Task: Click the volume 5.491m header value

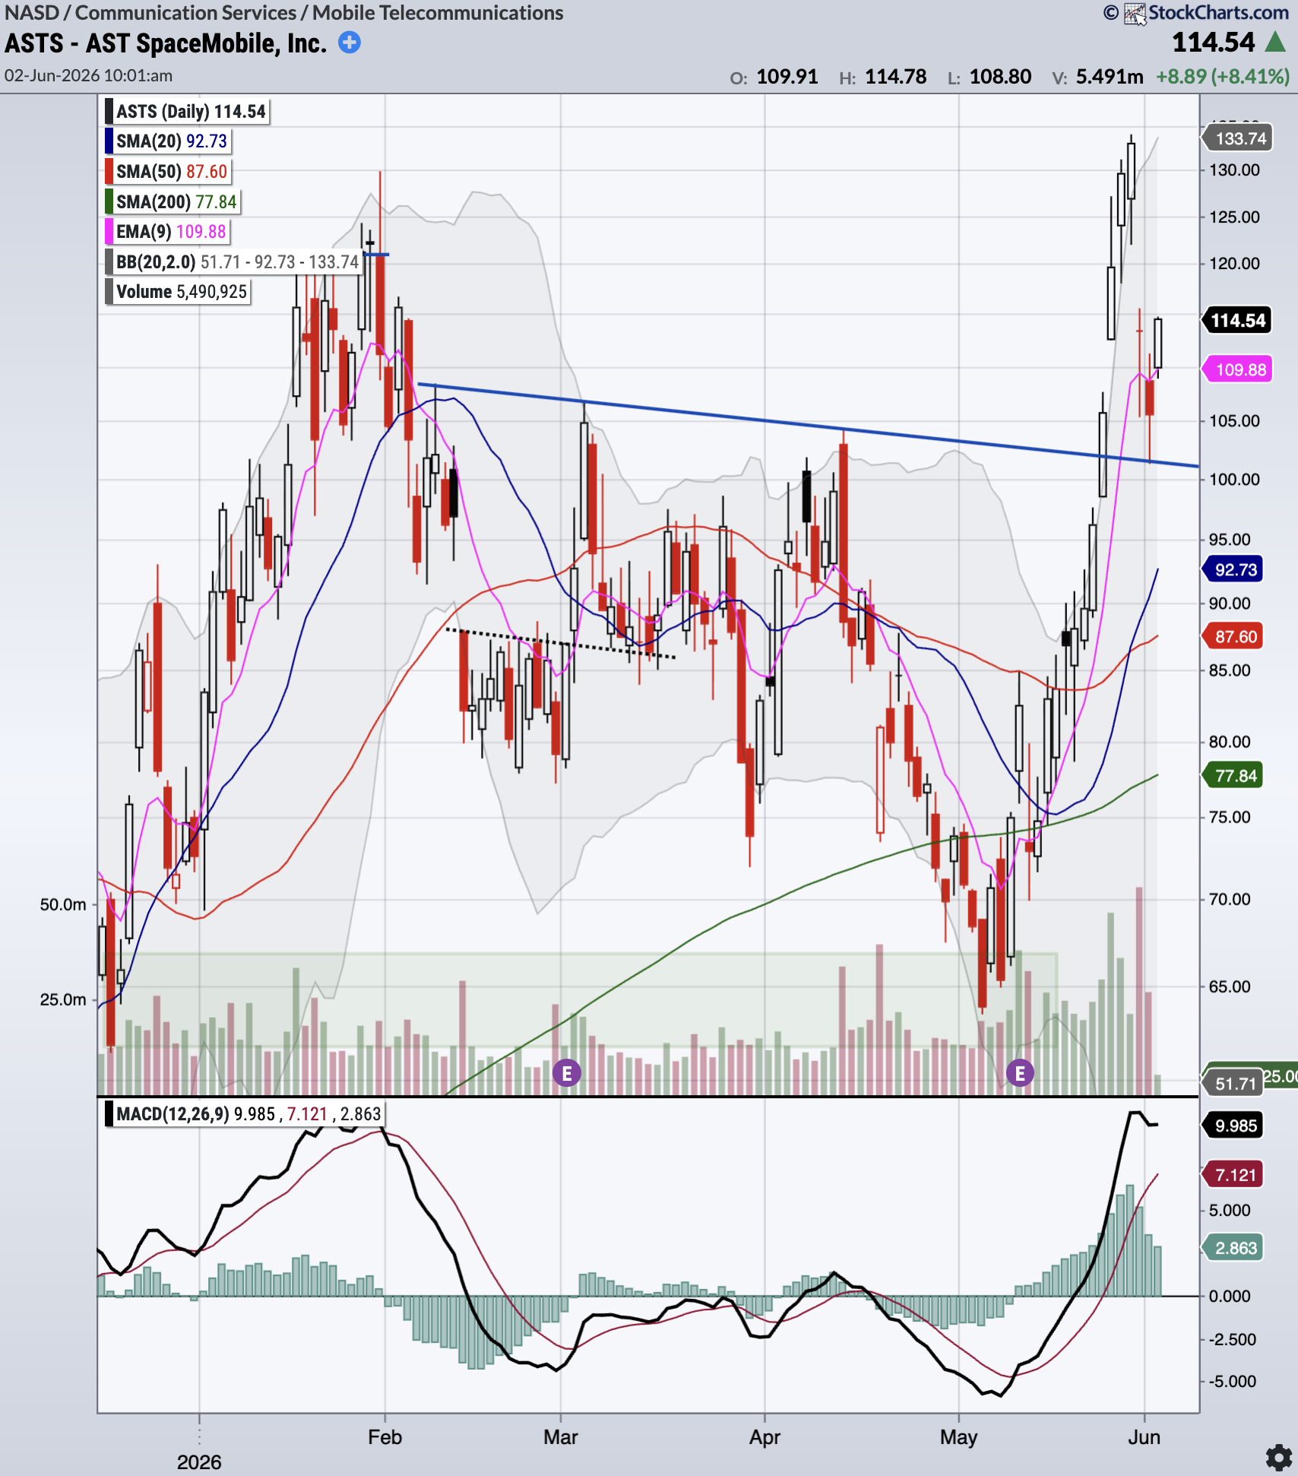Action: point(1110,77)
